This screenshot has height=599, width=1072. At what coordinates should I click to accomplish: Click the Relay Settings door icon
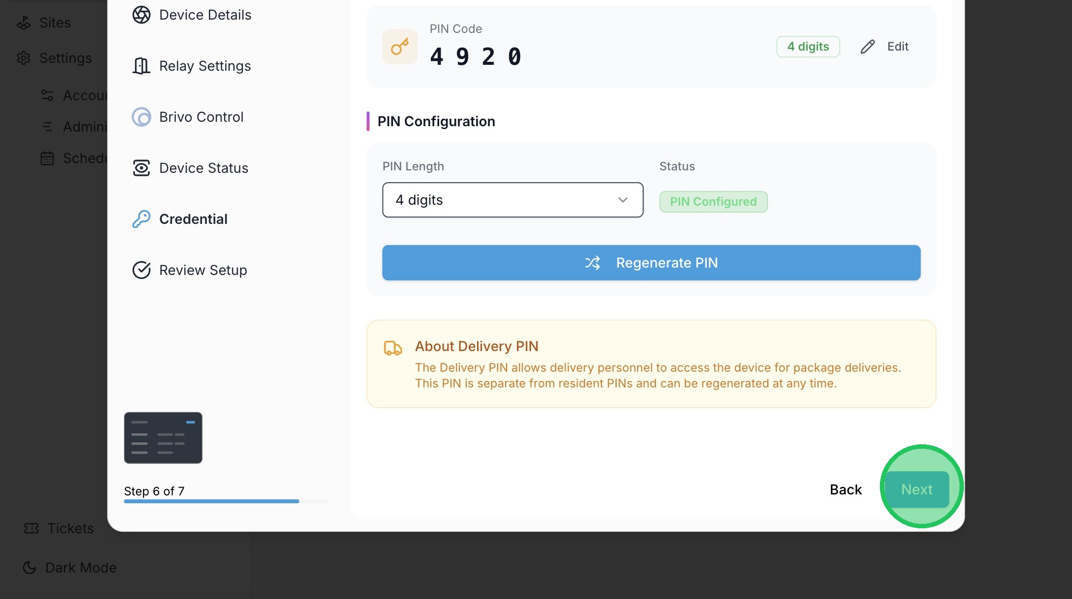[x=141, y=66]
